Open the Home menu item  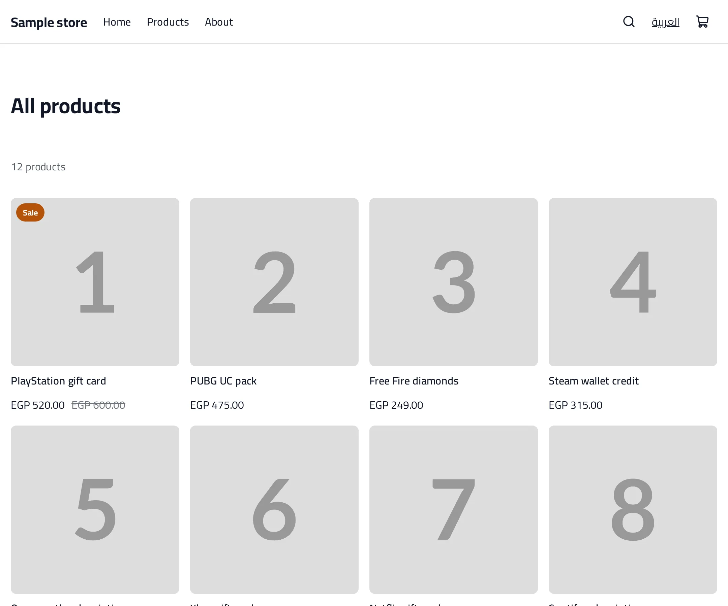(x=117, y=22)
